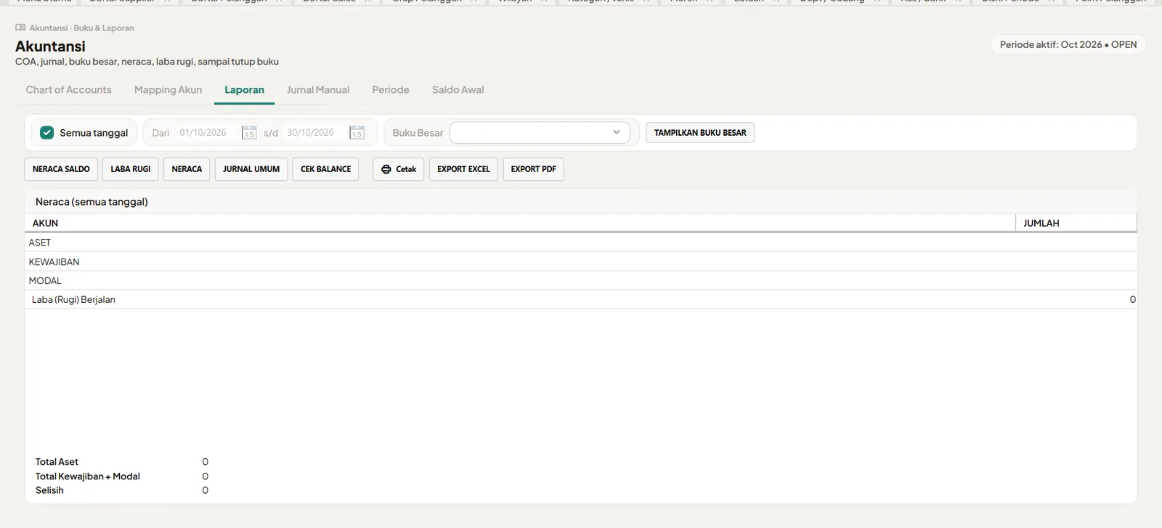The width and height of the screenshot is (1162, 528).
Task: Click the Tampilkan Buku Besar button
Action: [700, 133]
